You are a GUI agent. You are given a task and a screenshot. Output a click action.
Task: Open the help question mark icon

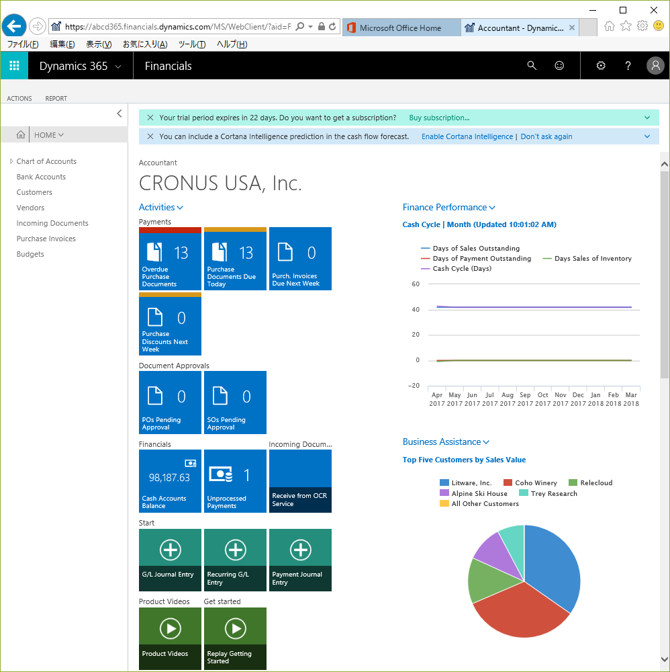click(628, 66)
